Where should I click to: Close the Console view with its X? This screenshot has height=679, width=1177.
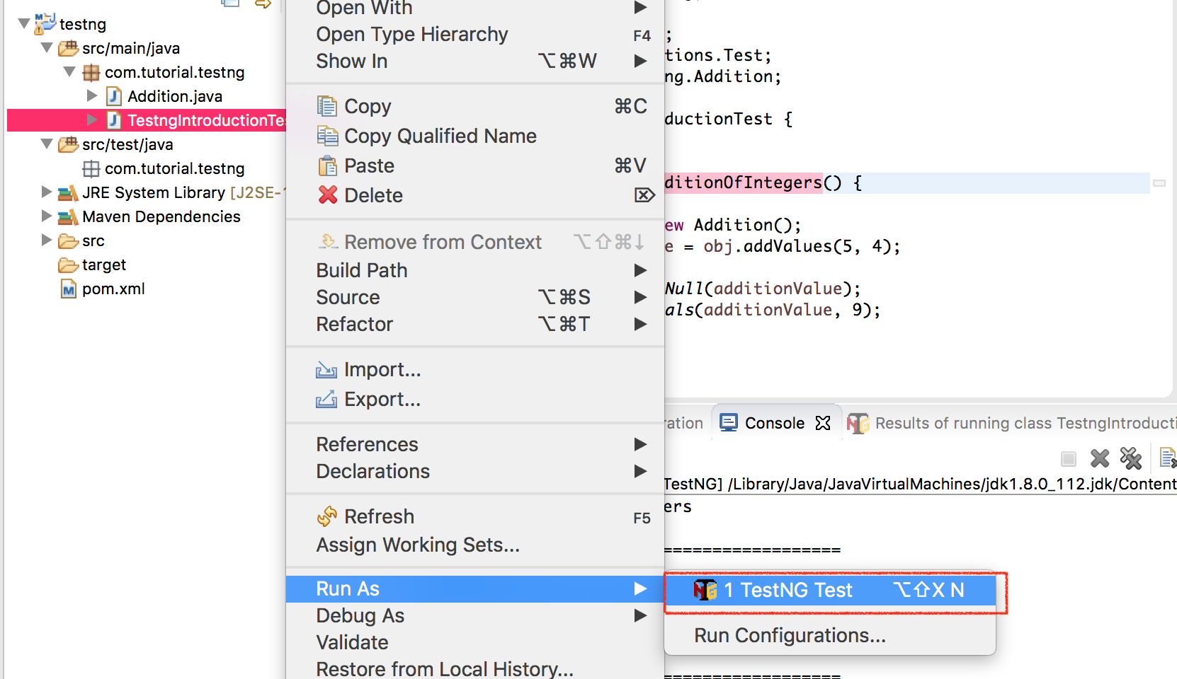pos(822,423)
